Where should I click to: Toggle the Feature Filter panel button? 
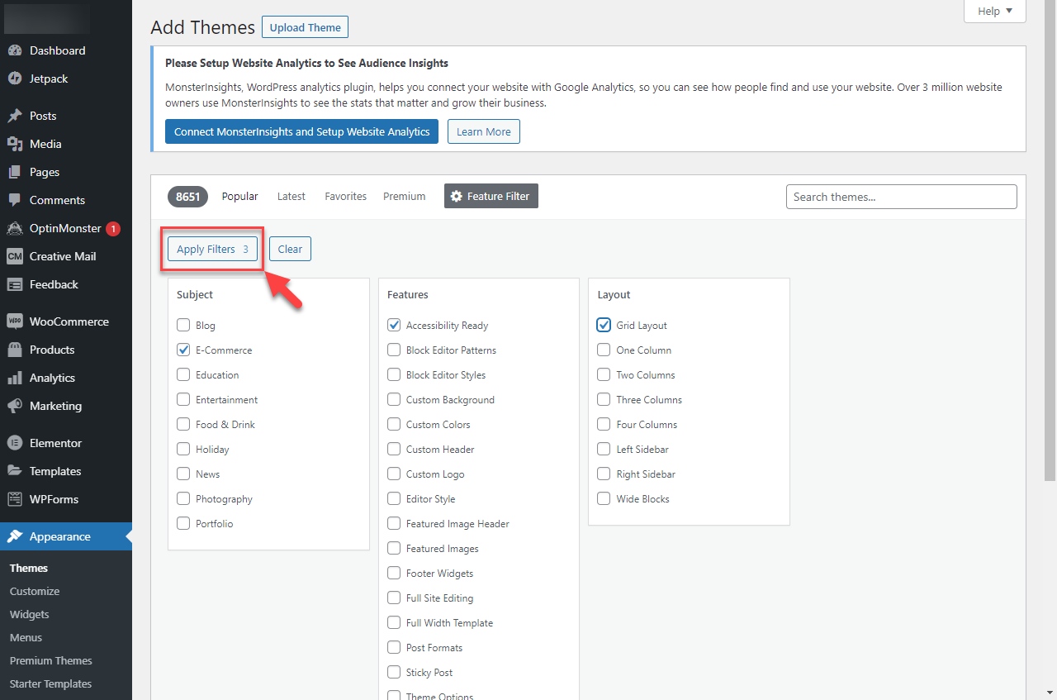click(x=491, y=196)
